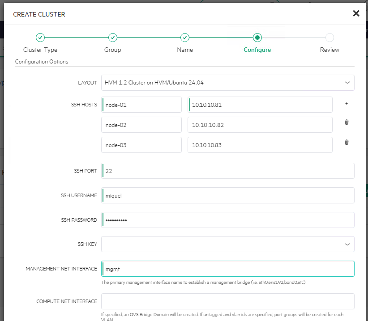Screen dimensions: 368x321
Task: Select the Configure step indicator circle
Action: tap(257, 38)
